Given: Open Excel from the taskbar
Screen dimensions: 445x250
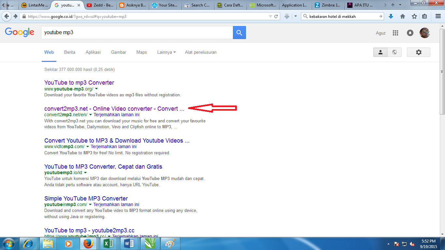Looking at the screenshot, I should click(108, 243).
